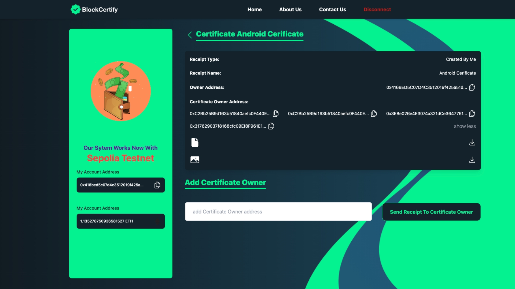Copy certificate owner address 0x317629037f...

[x=271, y=126]
